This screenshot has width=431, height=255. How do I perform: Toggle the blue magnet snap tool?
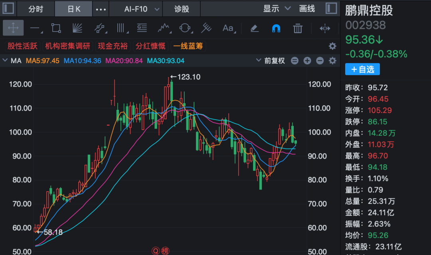[276, 28]
